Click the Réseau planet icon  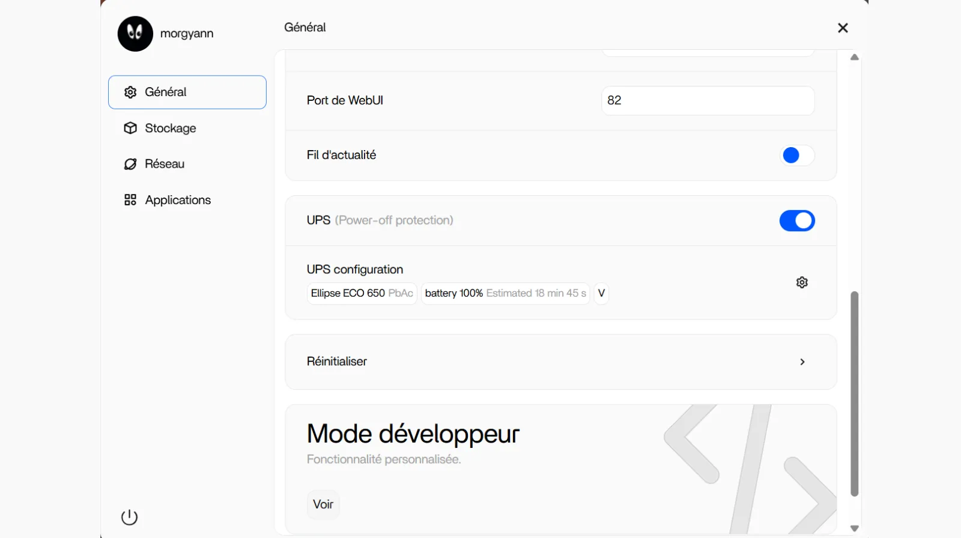tap(130, 164)
